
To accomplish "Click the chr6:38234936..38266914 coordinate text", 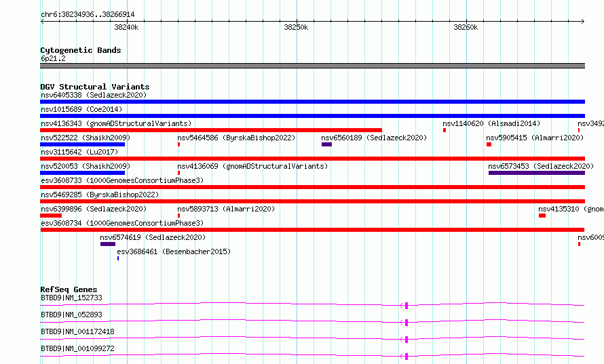I will 88,15.
